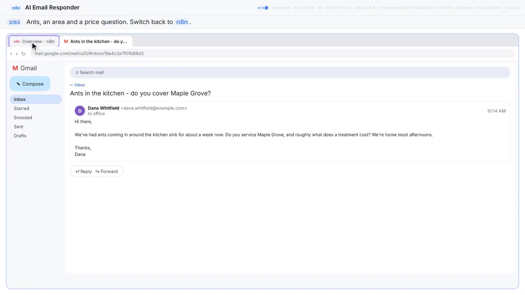
Task: Reload the page with the refresh icon
Action: [x=23, y=54]
